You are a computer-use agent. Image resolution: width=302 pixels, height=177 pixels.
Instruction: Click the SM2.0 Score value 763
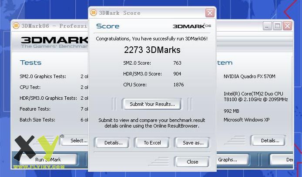[x=177, y=63]
